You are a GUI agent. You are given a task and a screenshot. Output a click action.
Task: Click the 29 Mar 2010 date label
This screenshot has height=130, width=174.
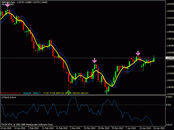tap(117, 128)
